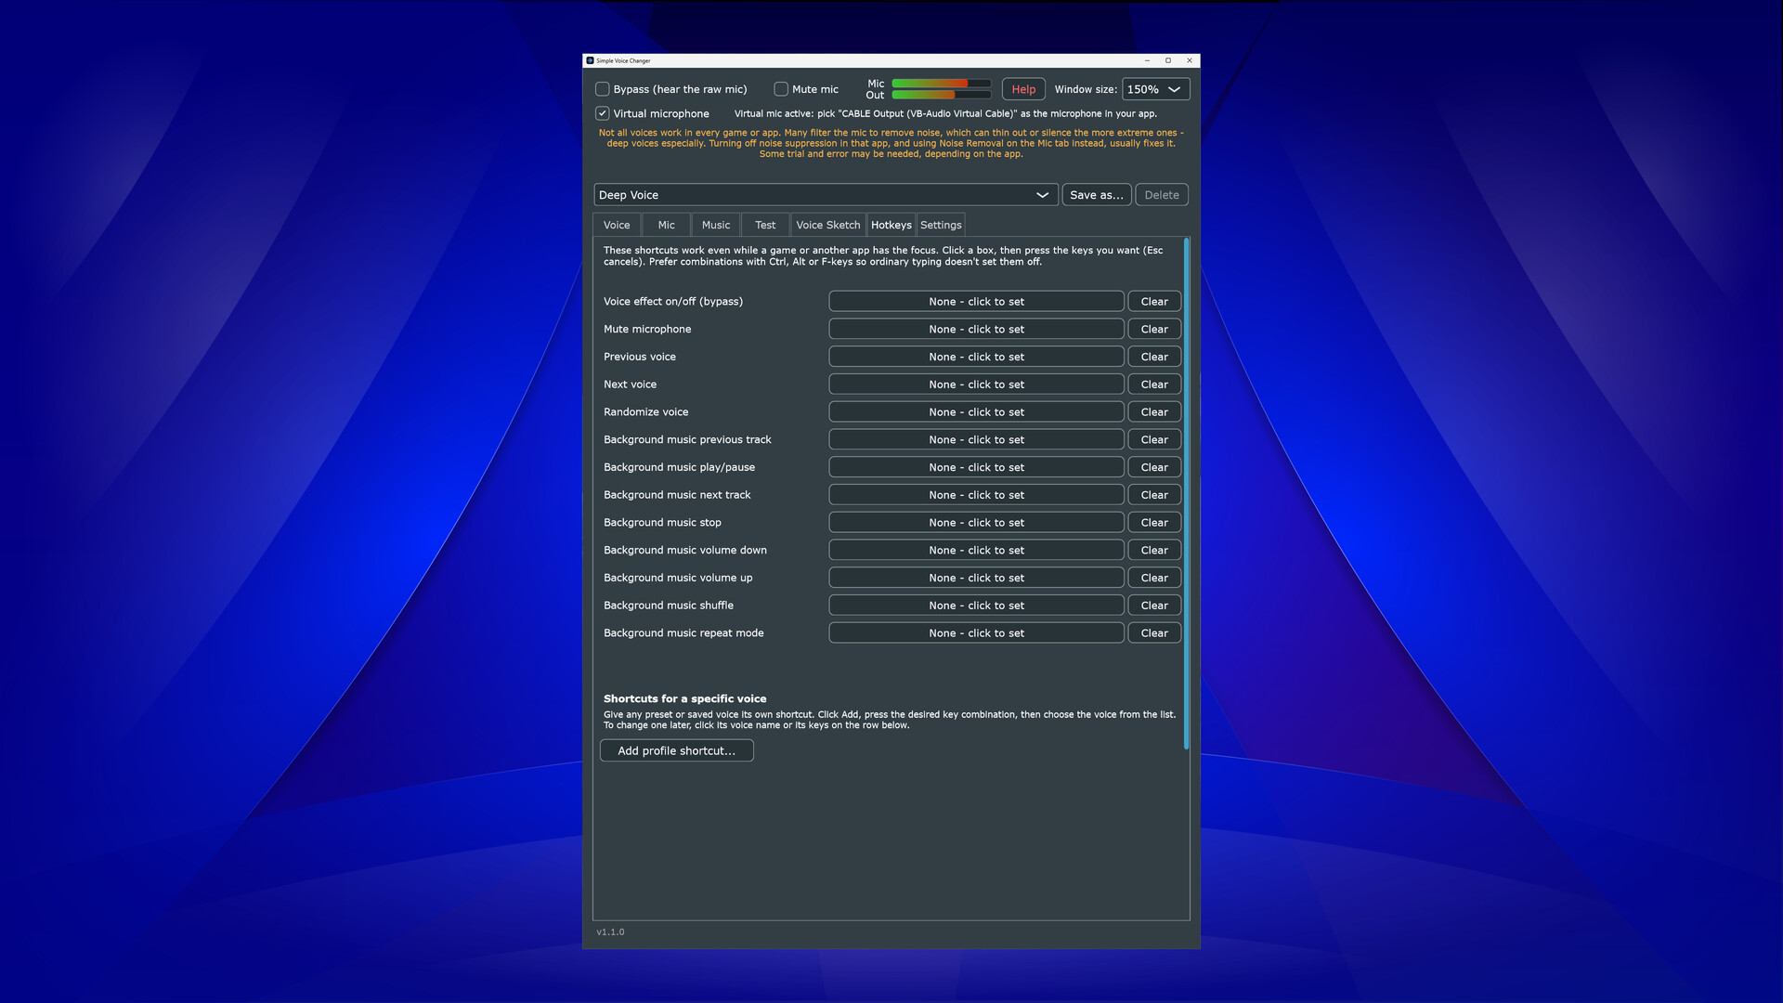Set hotkey for Voice effect on/off (bypass)

point(976,302)
